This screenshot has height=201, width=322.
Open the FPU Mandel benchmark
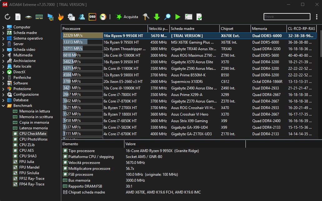pos(29,167)
